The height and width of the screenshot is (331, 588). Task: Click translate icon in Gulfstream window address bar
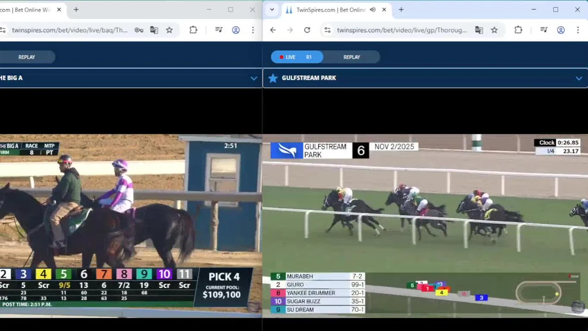[479, 30]
